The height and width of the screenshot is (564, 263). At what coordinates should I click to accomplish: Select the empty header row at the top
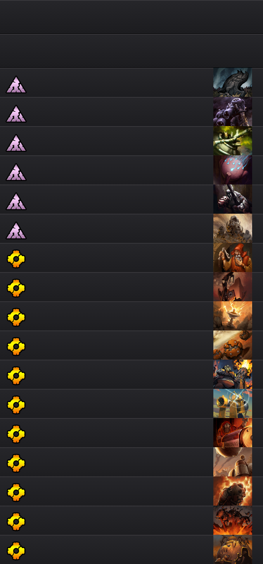131,17
